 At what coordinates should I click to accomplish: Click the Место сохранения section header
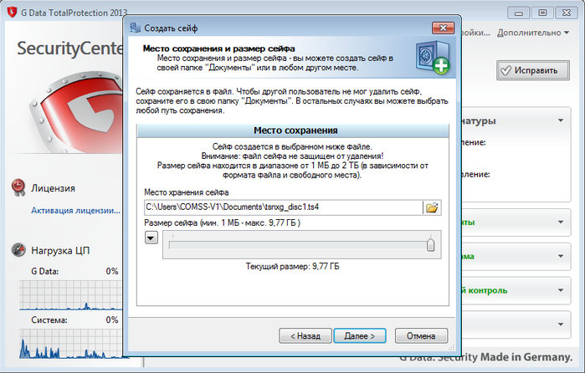[293, 130]
